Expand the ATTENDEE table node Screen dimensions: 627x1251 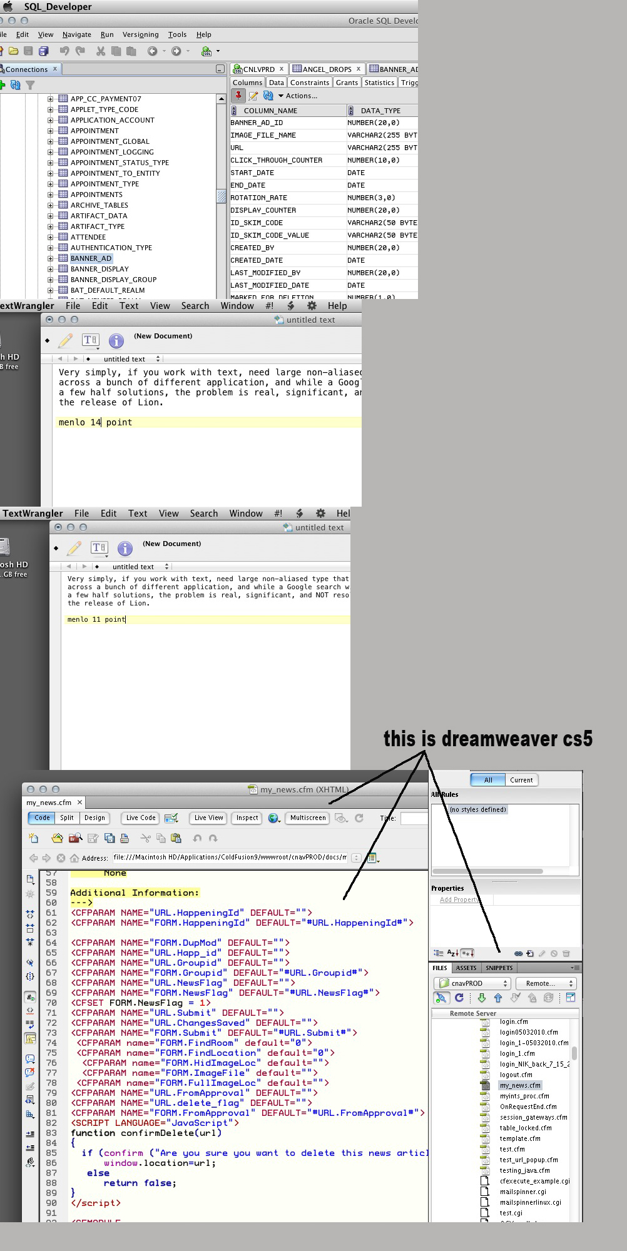pos(51,237)
